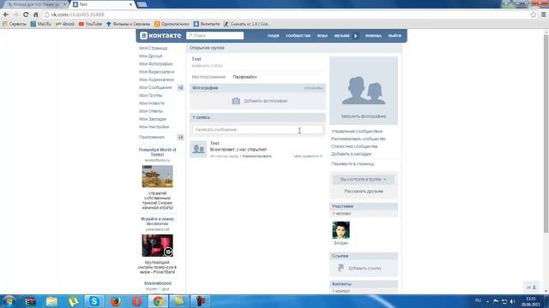This screenshot has height=308, width=549.
Task: Open uTorrent from the taskbar
Action: point(73,301)
